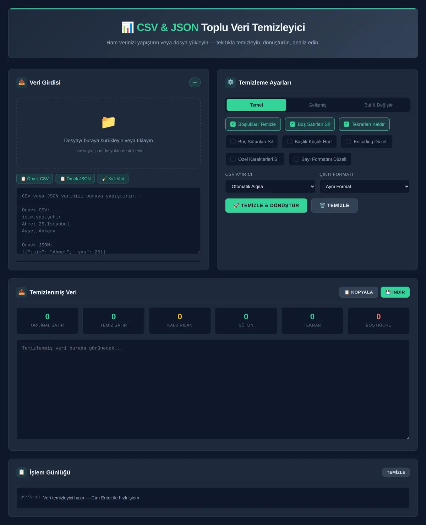The width and height of the screenshot is (426, 525).
Task: Open the Bul & Değiştir tab
Action: [378, 105]
